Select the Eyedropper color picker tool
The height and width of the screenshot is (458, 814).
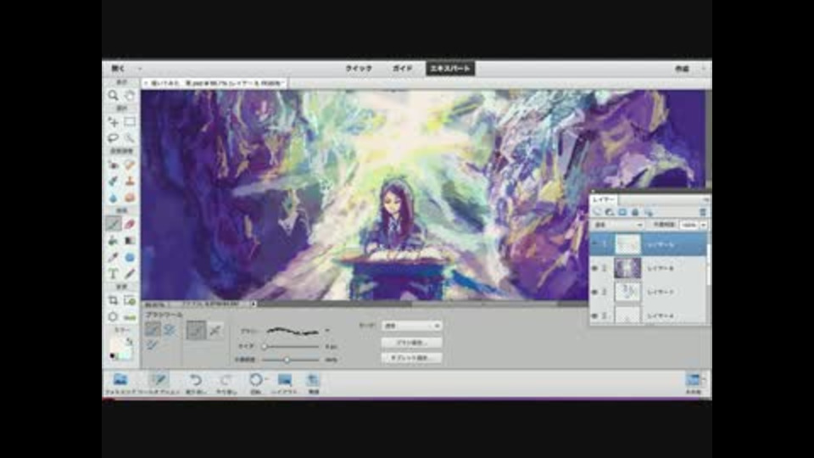coord(113,257)
